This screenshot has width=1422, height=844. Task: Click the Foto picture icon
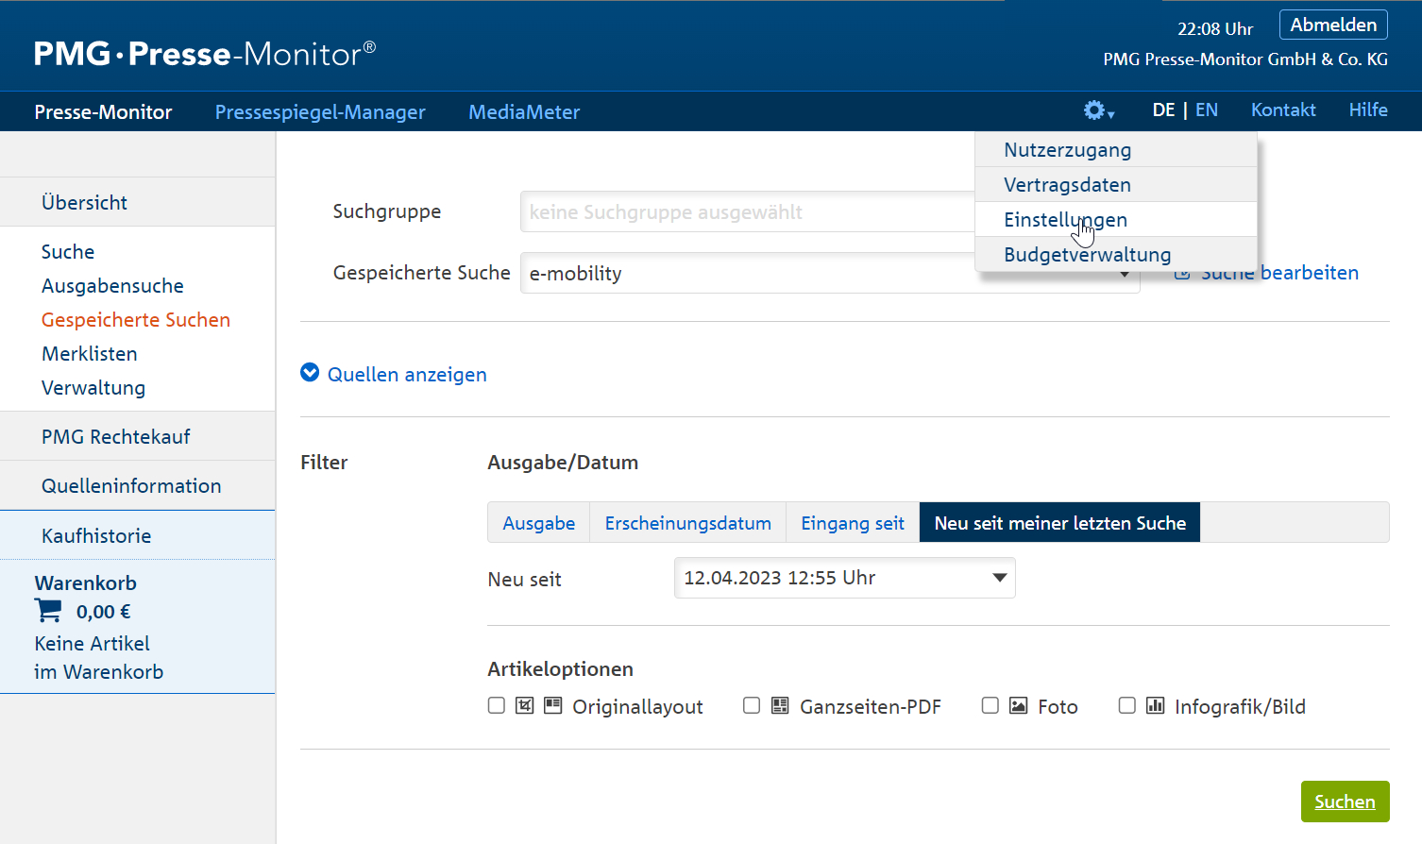[1018, 705]
